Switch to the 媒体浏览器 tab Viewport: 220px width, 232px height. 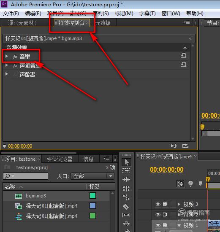(60, 159)
